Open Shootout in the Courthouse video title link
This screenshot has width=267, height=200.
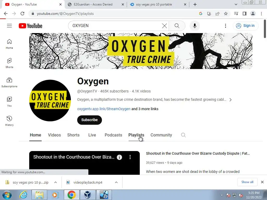[198, 153]
